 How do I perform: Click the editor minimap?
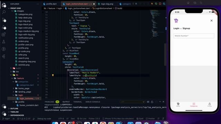157,25
